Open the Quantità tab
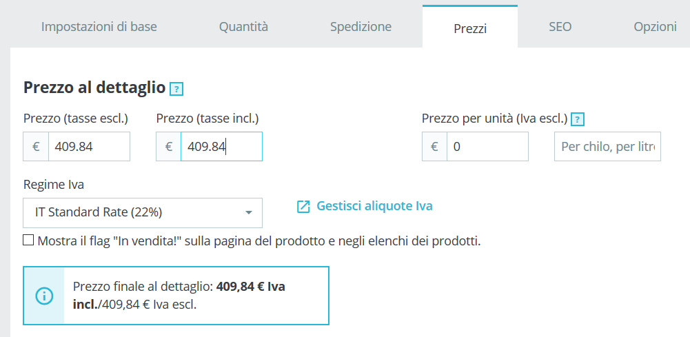The image size is (690, 337). [x=243, y=27]
